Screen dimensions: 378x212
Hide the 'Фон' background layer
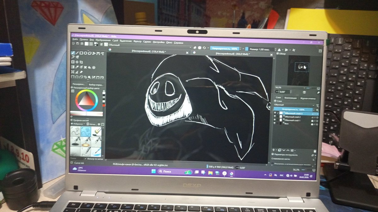pyautogui.click(x=275, y=124)
